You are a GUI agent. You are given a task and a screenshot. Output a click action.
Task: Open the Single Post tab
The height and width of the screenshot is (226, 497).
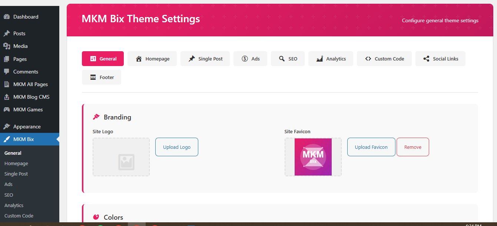205,59
